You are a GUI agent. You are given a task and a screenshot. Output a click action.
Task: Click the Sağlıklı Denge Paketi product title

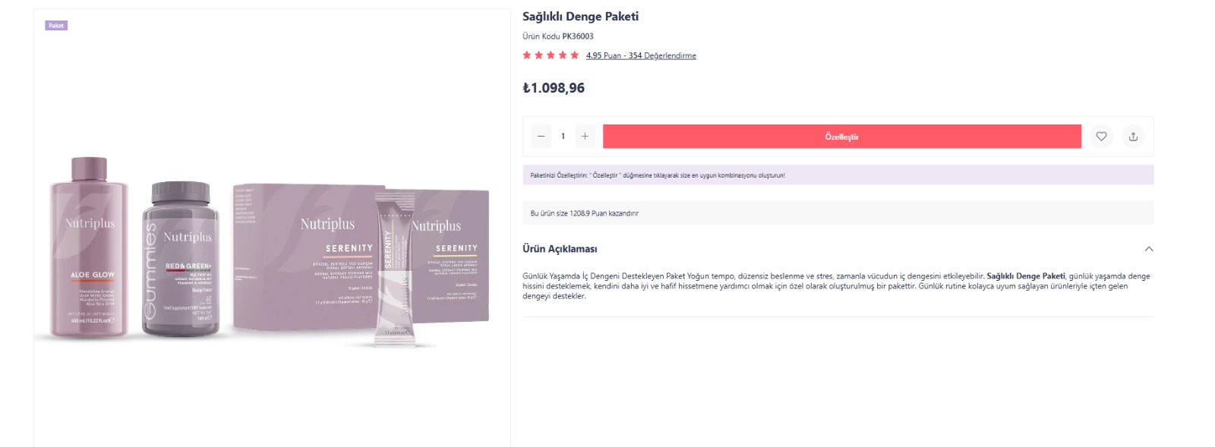point(580,17)
